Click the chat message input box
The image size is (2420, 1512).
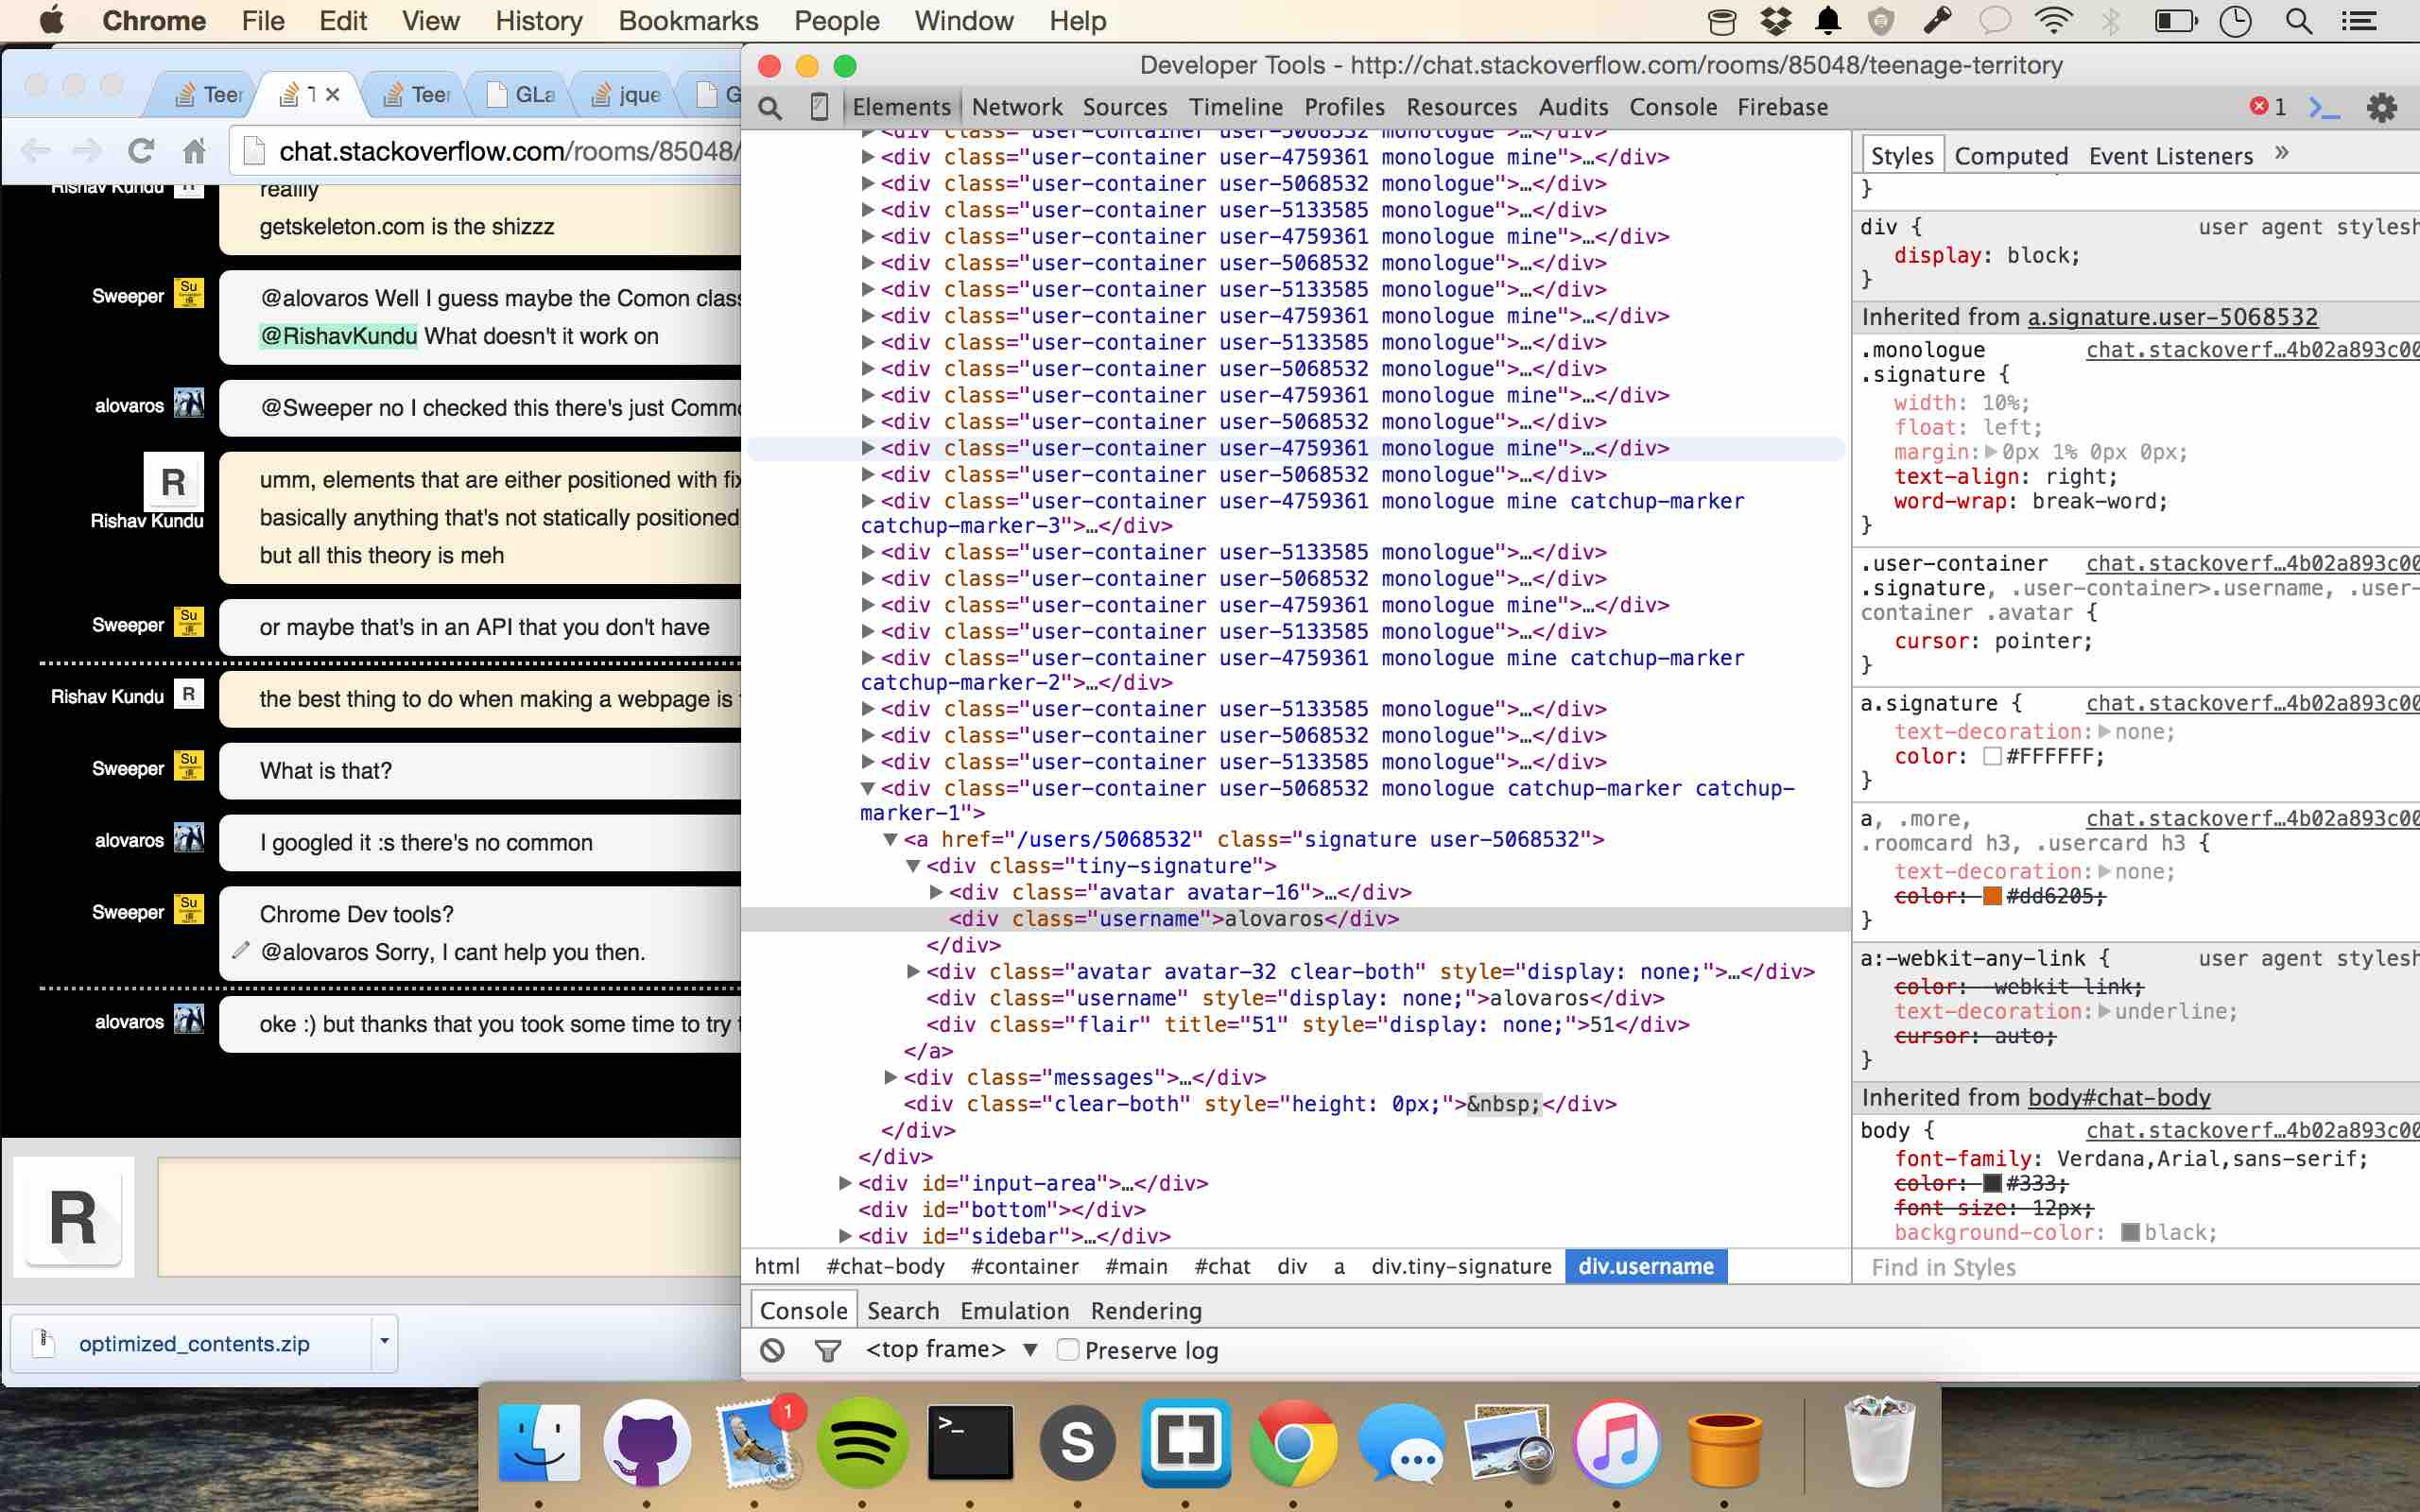(449, 1217)
